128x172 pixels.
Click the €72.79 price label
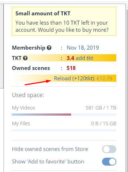tap(104, 79)
